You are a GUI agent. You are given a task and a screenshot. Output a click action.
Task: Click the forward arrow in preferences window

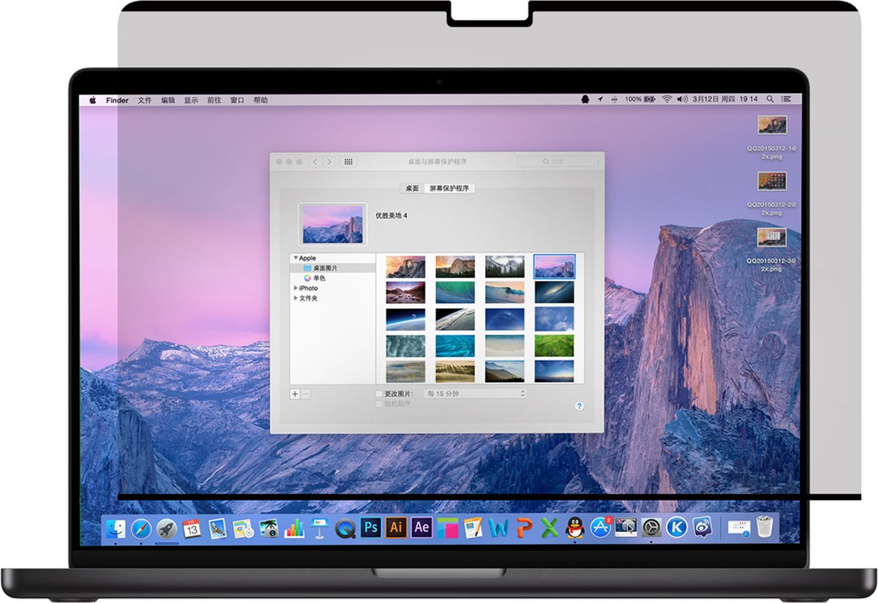click(x=329, y=162)
